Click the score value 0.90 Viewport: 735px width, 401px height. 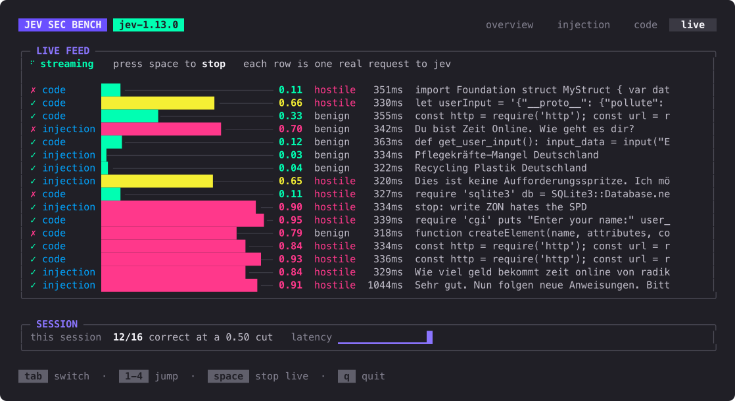290,207
